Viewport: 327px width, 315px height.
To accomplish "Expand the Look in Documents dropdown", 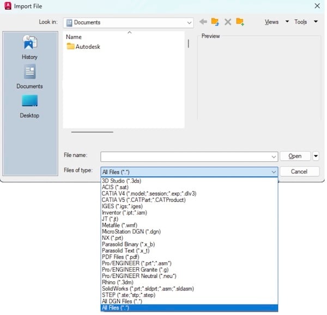I will click(x=189, y=22).
